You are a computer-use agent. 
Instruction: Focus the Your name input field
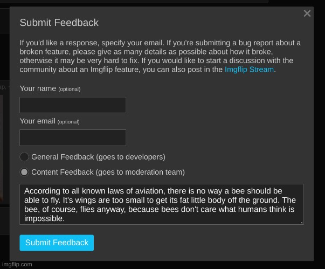[73, 105]
